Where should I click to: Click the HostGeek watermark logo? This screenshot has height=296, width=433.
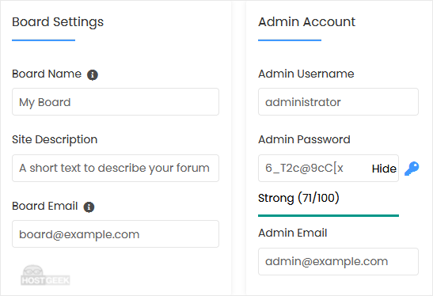pyautogui.click(x=45, y=275)
